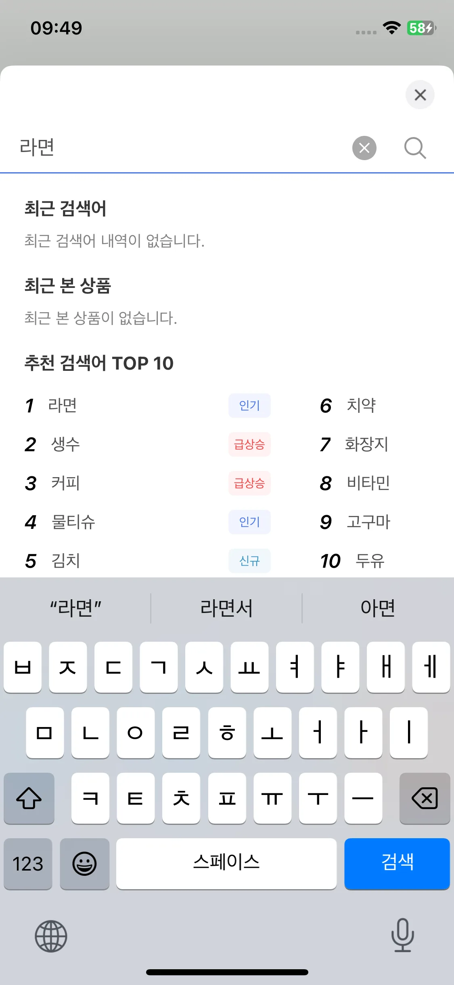Viewport: 454px width, 985px height.
Task: Start dictation with the microphone icon
Action: tap(402, 935)
